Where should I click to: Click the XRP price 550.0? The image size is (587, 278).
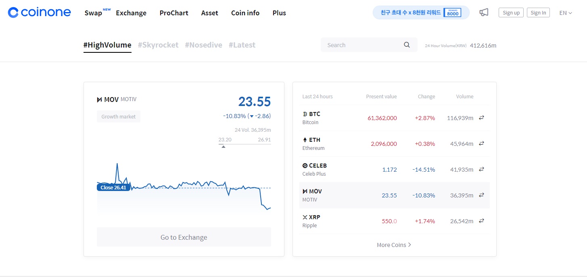point(389,221)
